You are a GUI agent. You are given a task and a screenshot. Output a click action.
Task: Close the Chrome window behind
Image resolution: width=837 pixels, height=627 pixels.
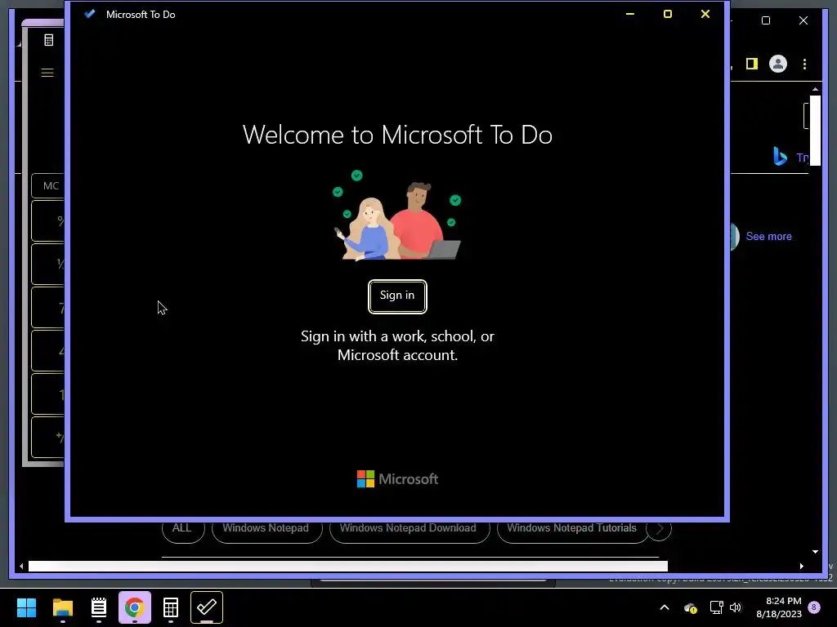click(x=803, y=20)
